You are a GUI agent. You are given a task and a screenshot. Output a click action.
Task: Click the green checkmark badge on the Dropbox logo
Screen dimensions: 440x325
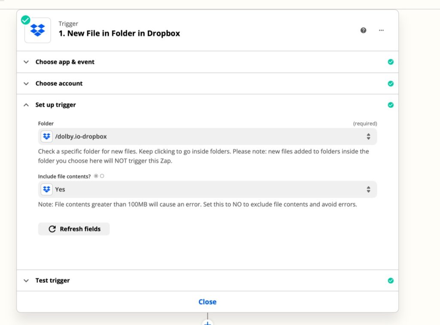click(25, 20)
